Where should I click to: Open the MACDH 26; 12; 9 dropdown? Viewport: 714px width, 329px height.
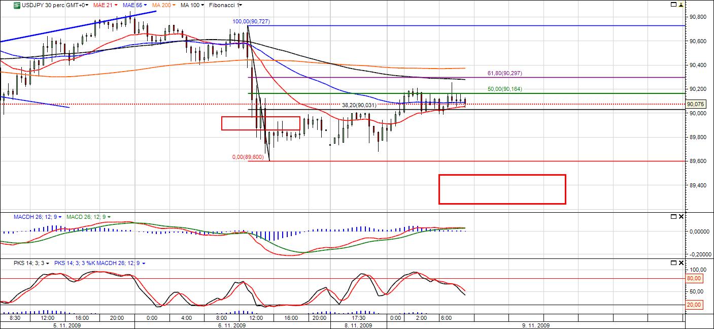click(x=60, y=217)
